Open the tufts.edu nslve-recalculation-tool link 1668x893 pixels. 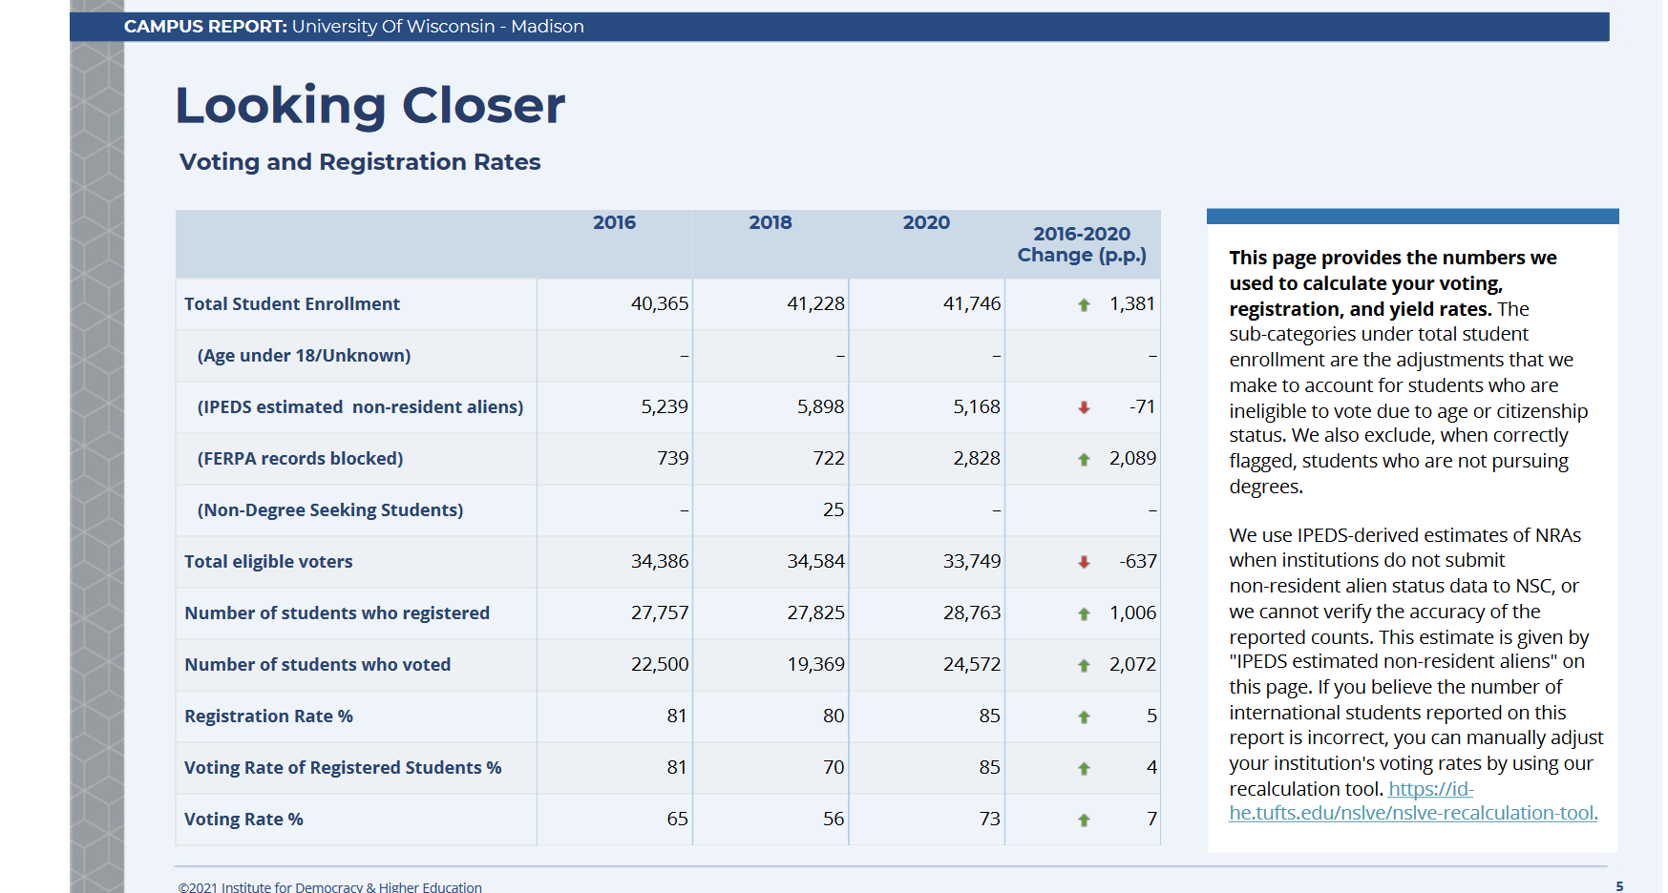pyautogui.click(x=1413, y=801)
